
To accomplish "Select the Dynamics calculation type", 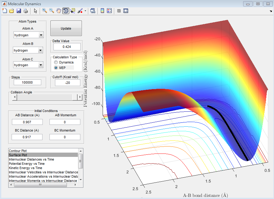I will [56, 62].
